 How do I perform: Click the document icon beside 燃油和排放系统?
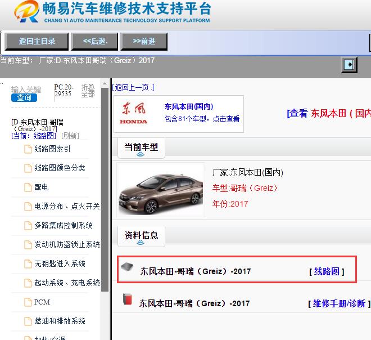pos(28,321)
